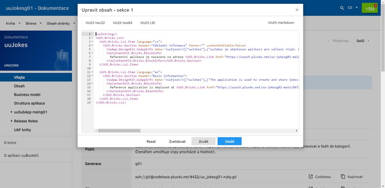The height and width of the screenshot is (188, 385).
Task: Open the search magnifier icon
Action: tap(342, 8)
